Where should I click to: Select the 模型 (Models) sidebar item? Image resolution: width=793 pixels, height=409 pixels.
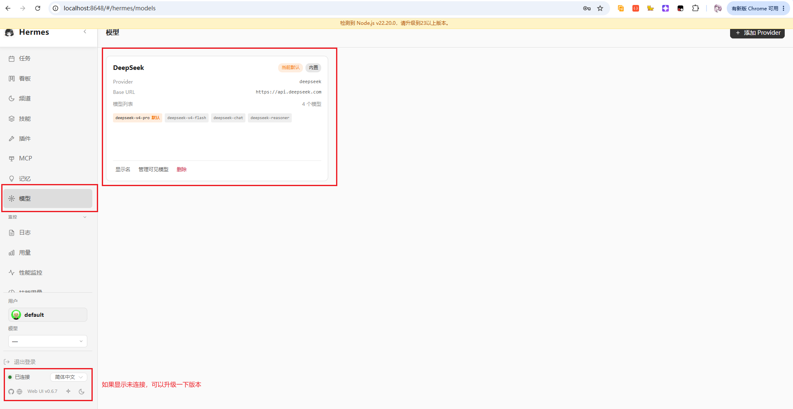[x=48, y=199]
